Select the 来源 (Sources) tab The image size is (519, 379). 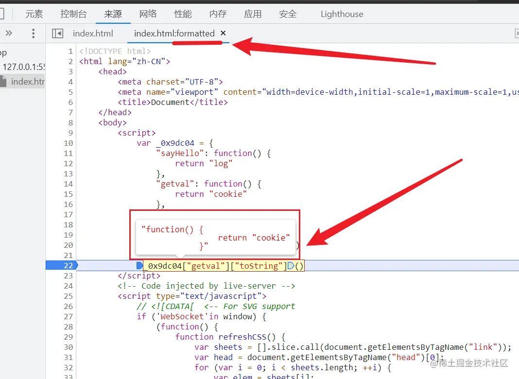point(113,14)
